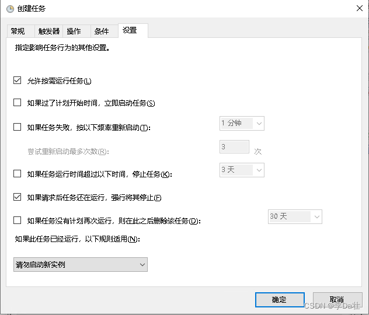Screen dimensions: 369x315
Task: Click the 设置 tab
Action: pos(133,30)
